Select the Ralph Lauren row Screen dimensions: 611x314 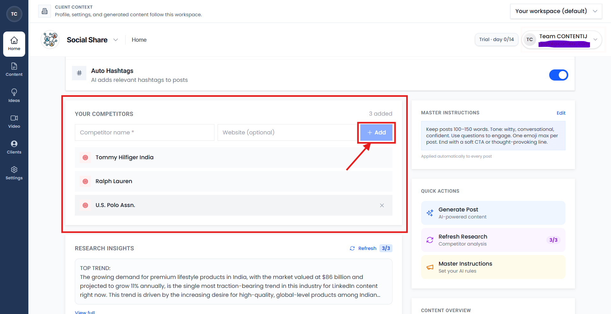(234, 181)
